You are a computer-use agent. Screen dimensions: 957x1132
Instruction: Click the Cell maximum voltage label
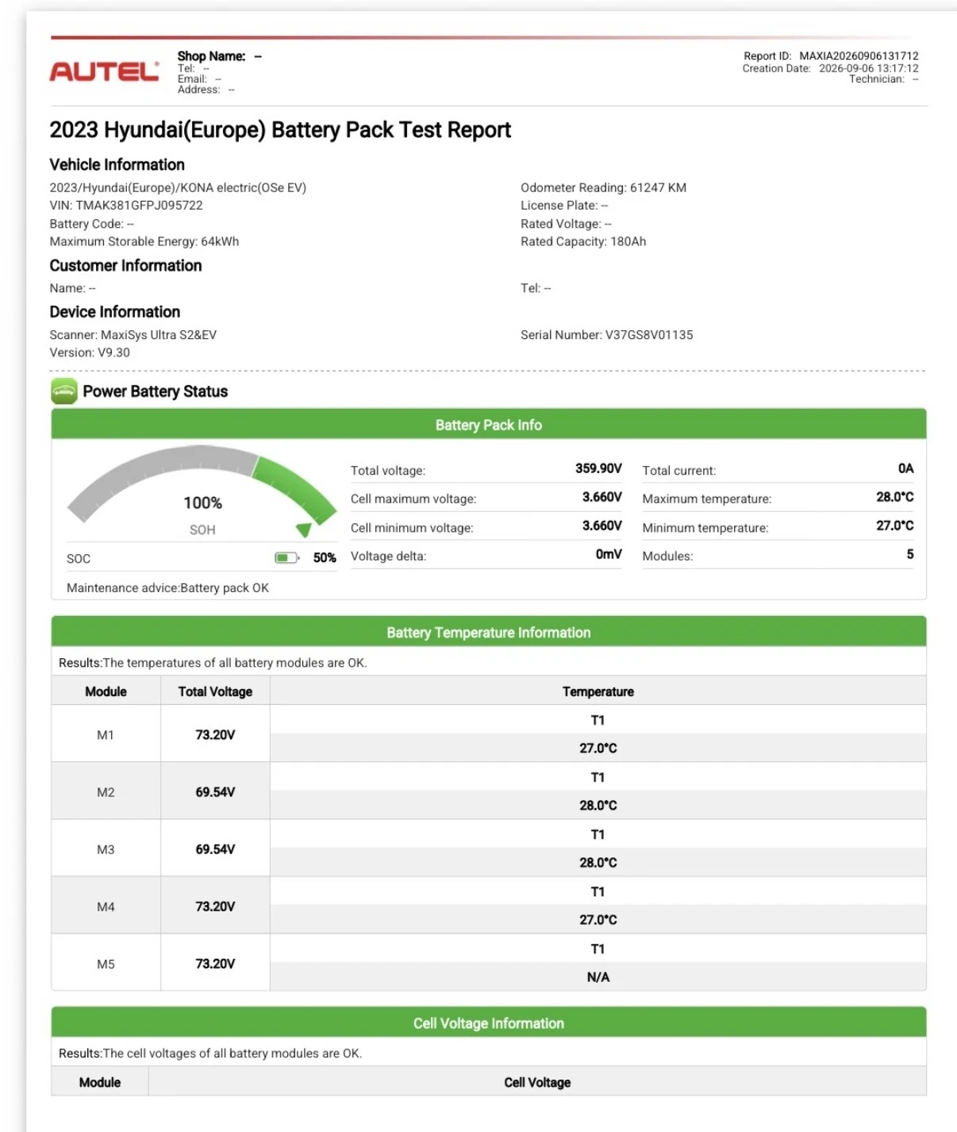[x=413, y=499]
